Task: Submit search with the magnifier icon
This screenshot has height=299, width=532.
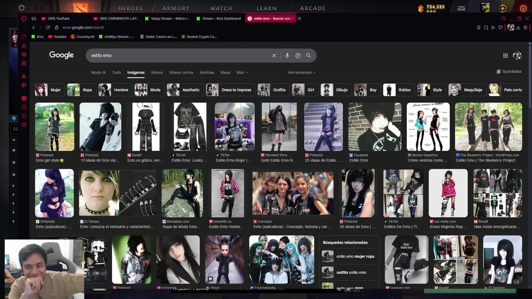Action: tap(308, 56)
